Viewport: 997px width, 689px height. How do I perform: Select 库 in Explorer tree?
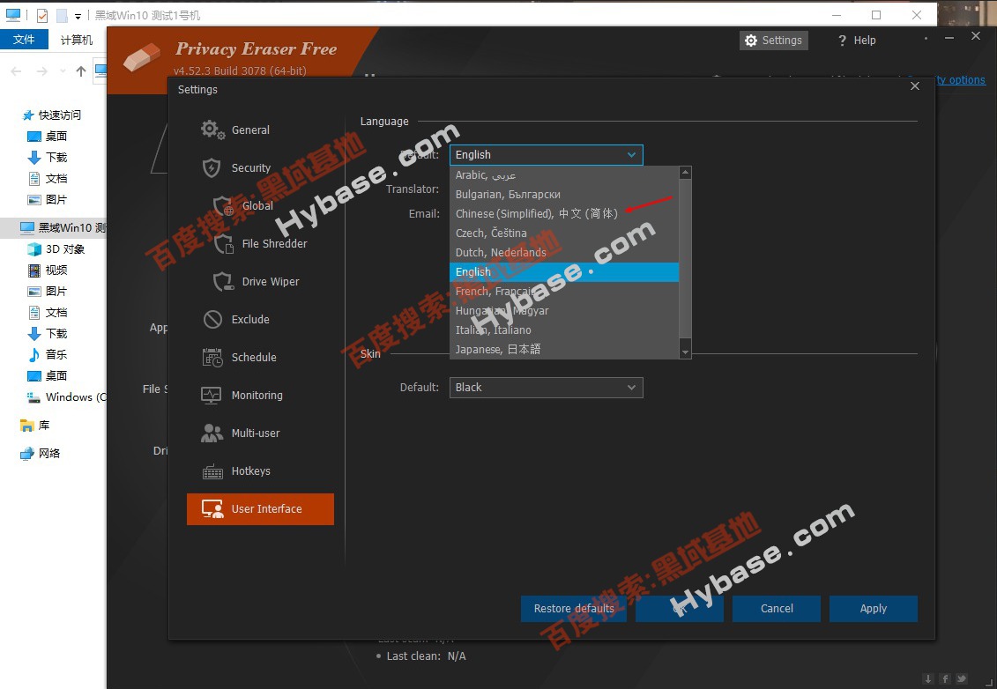(x=35, y=426)
